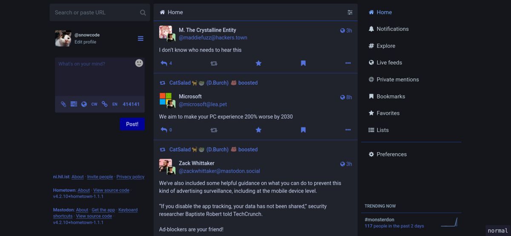Open more options on Microsoft post
The width and height of the screenshot is (511, 236).
pyautogui.click(x=348, y=130)
